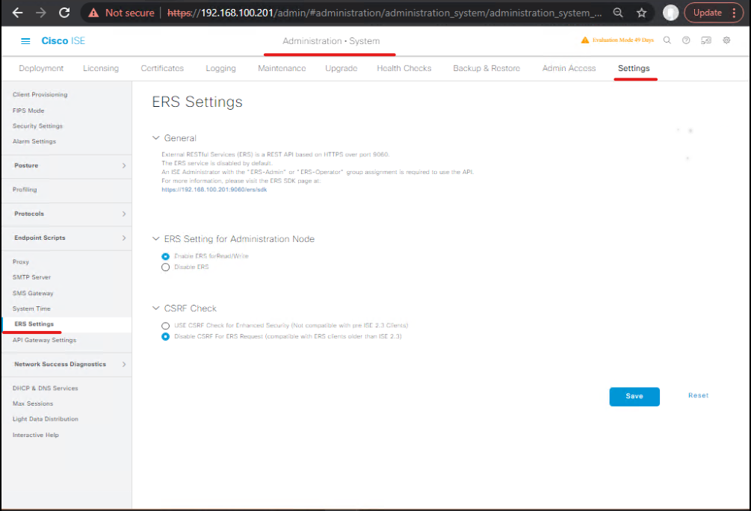Open the Upgrade tab
The width and height of the screenshot is (751, 511).
pos(341,69)
